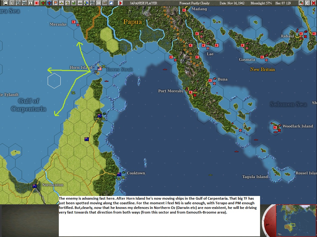Image resolution: width=317 pixels, height=237 pixels.
Task: Select the red ship west of Papua peninsula
Action: pos(165,69)
